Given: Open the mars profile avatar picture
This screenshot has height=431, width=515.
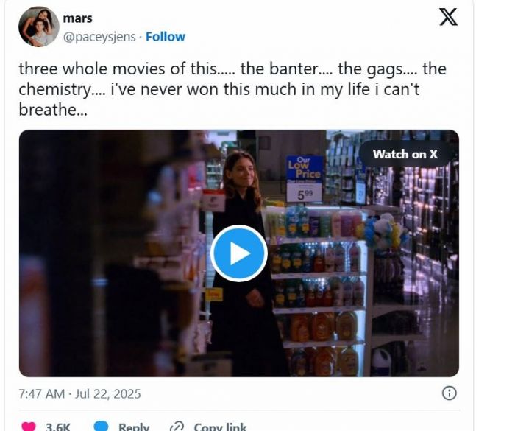Looking at the screenshot, I should click(39, 27).
